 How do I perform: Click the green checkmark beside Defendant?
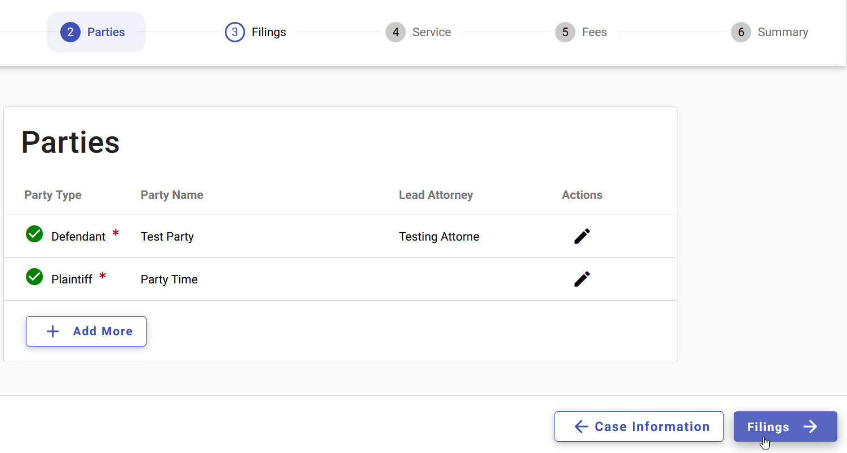point(34,234)
